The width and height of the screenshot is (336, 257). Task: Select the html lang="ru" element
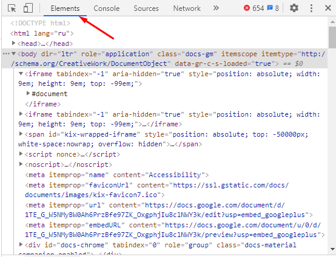tap(42, 33)
